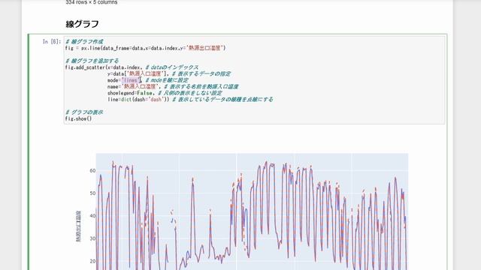The width and height of the screenshot is (481, 270).
Task: Click the green selected-cell bar
Action: (x=29, y=151)
